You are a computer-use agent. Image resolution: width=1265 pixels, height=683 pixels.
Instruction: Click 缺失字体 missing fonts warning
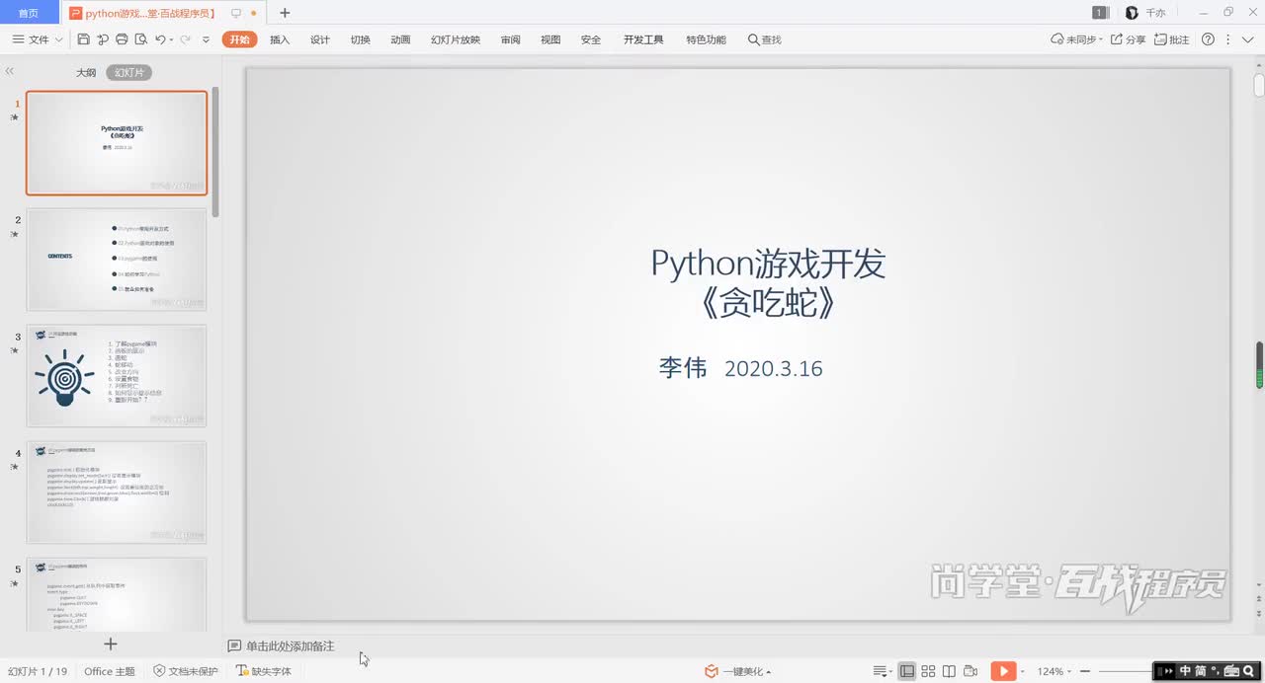click(x=264, y=671)
